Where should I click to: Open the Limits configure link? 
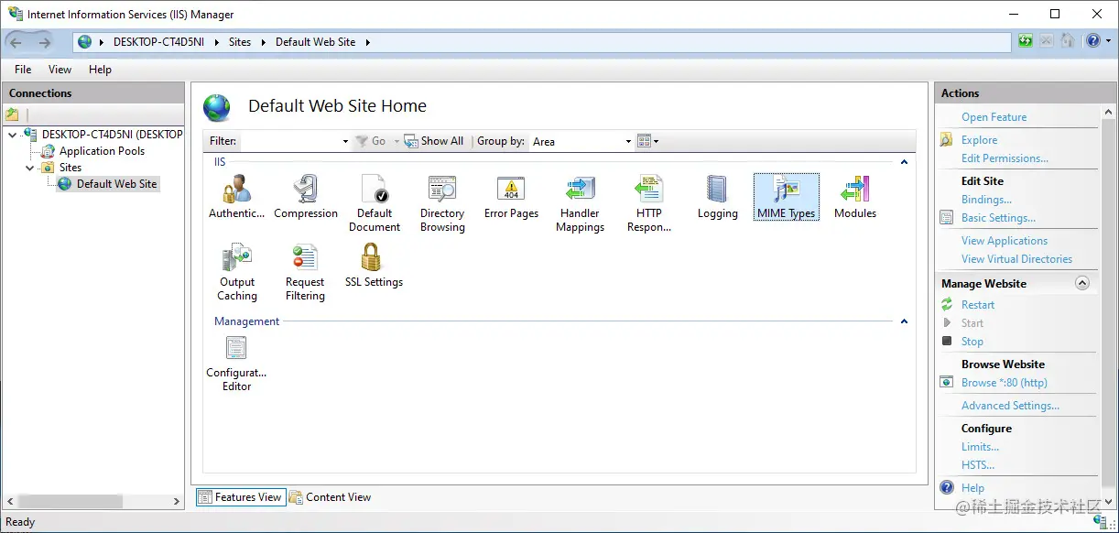point(980,447)
